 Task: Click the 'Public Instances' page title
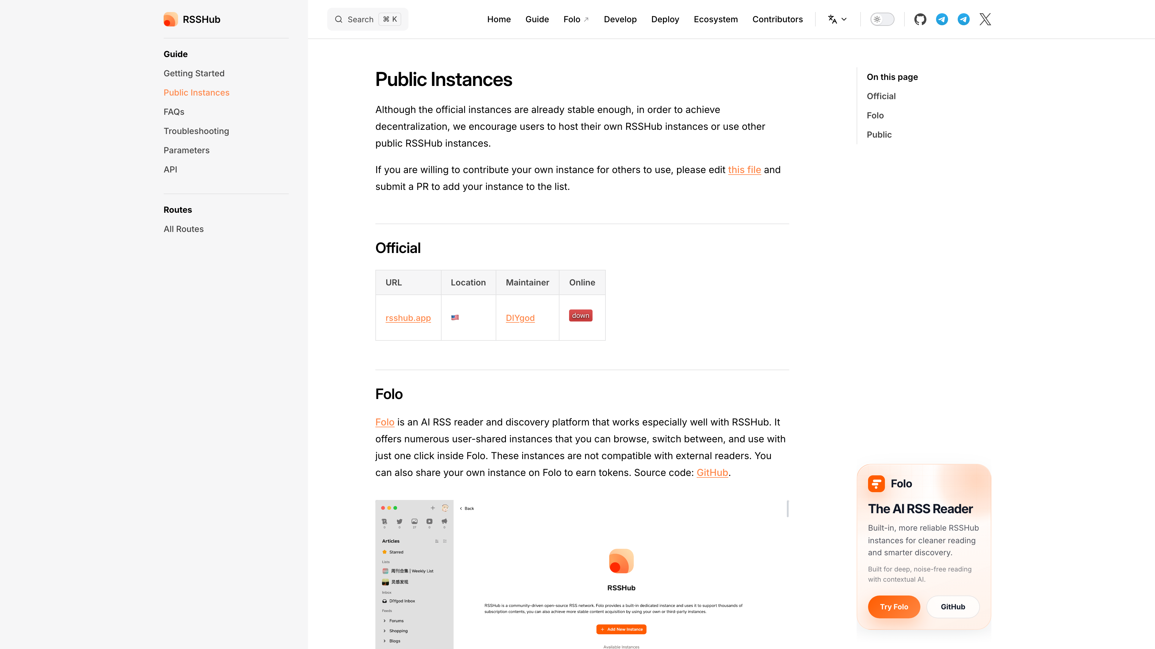(443, 80)
